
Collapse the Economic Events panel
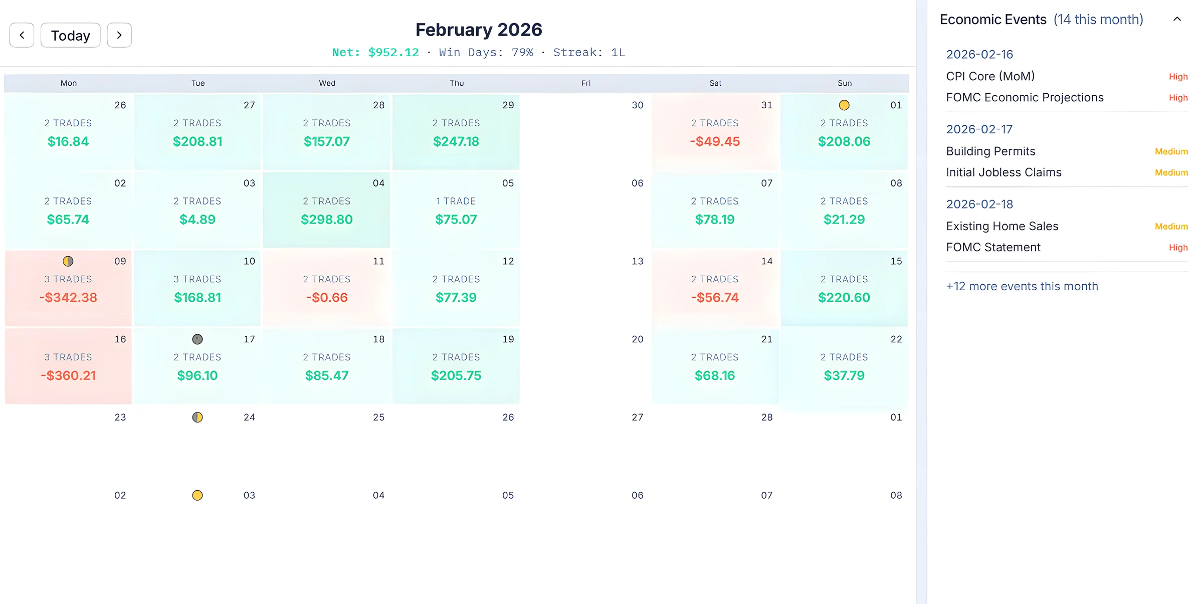1177,19
